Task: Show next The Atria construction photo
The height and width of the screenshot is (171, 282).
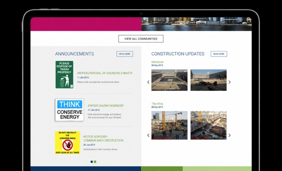Action: tap(230, 135)
